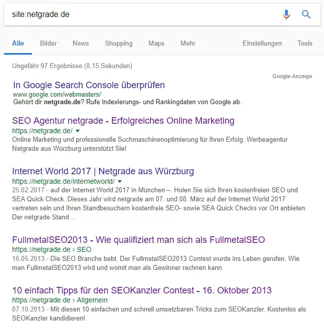324x328 pixels.
Task: Expand the Mehr menu
Action: click(188, 44)
